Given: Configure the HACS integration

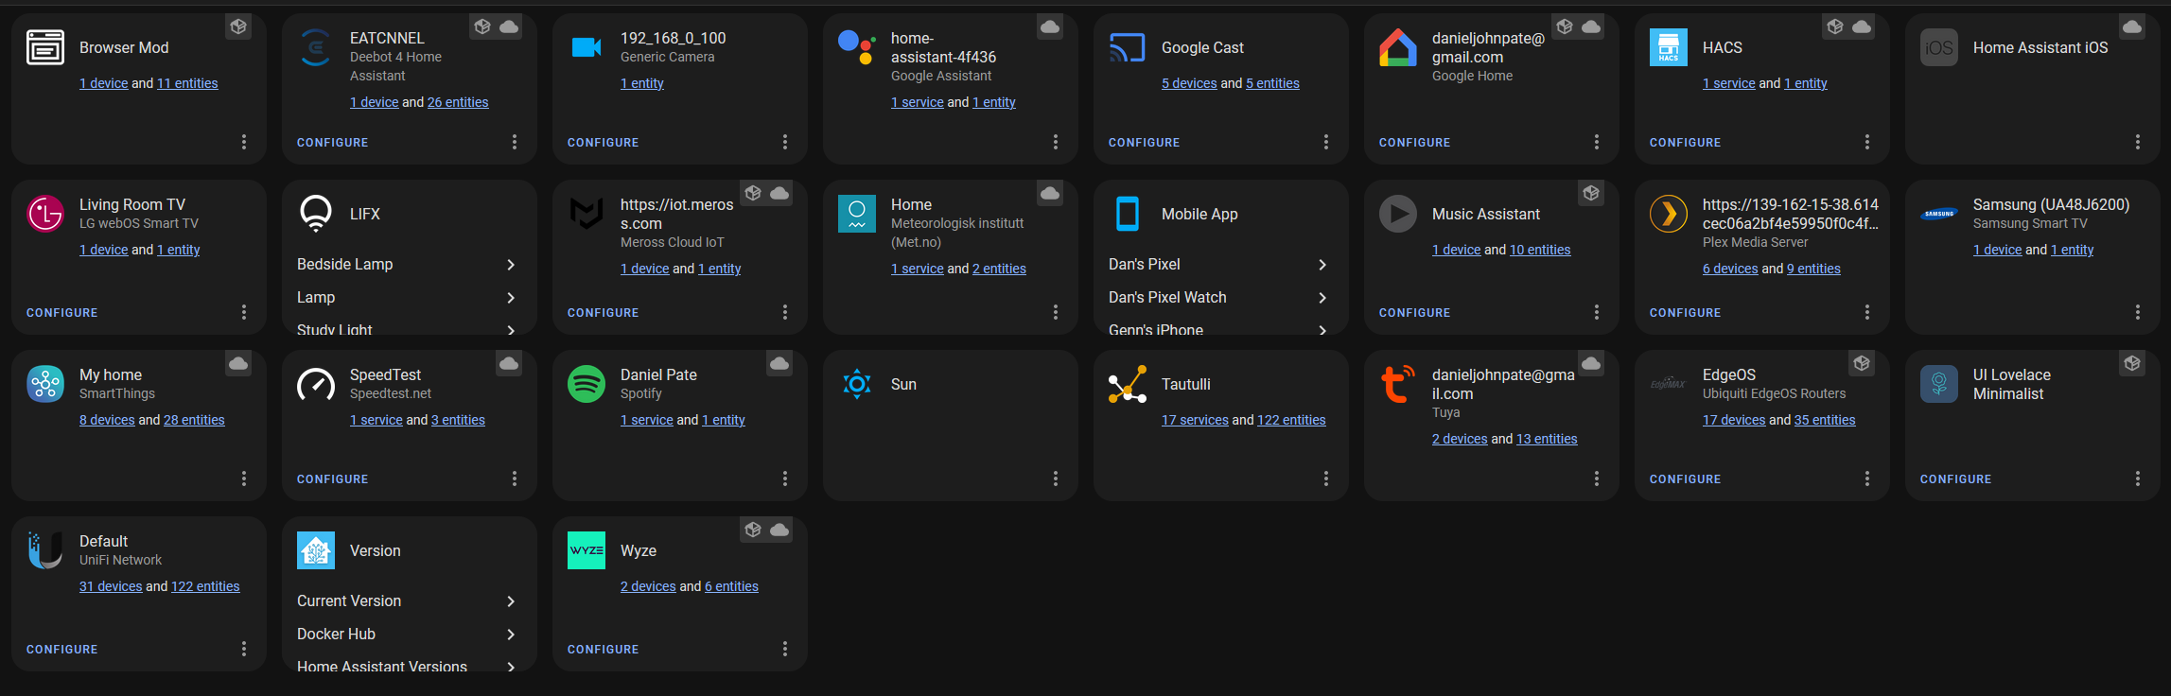Looking at the screenshot, I should [x=1686, y=143].
